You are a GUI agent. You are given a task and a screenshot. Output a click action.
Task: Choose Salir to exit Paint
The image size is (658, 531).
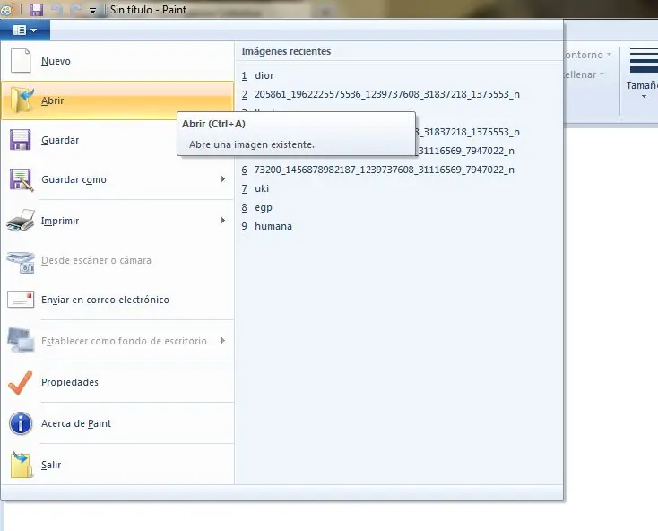117,465
